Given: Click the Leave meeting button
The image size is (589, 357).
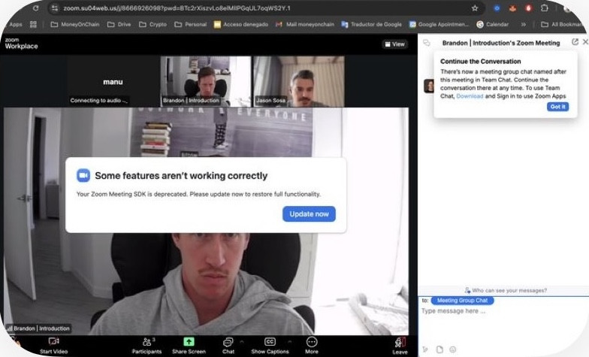Looking at the screenshot, I should click(x=400, y=346).
